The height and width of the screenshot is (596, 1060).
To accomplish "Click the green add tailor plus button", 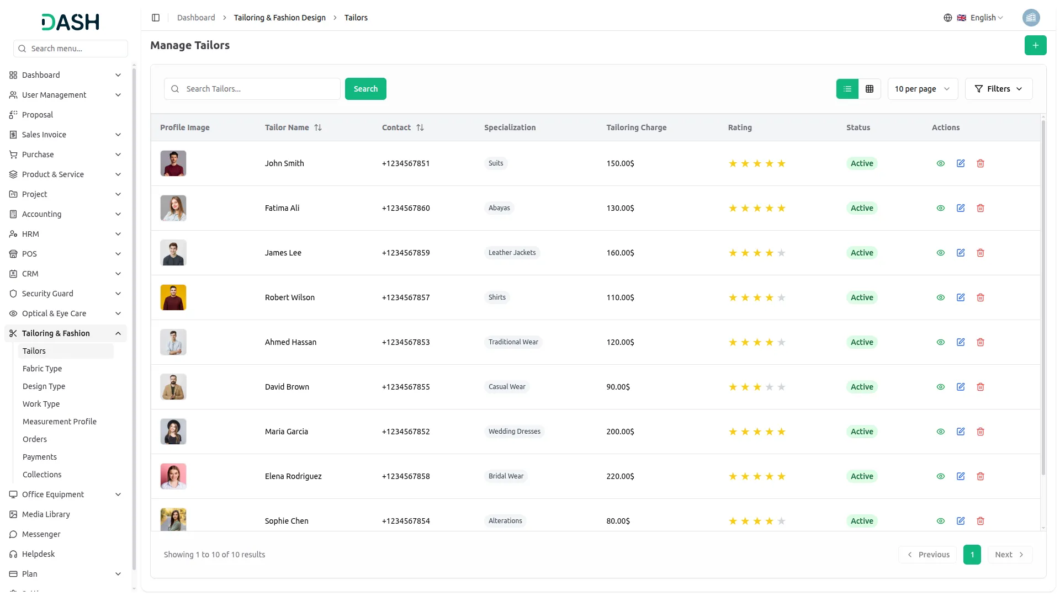I will coord(1035,45).
